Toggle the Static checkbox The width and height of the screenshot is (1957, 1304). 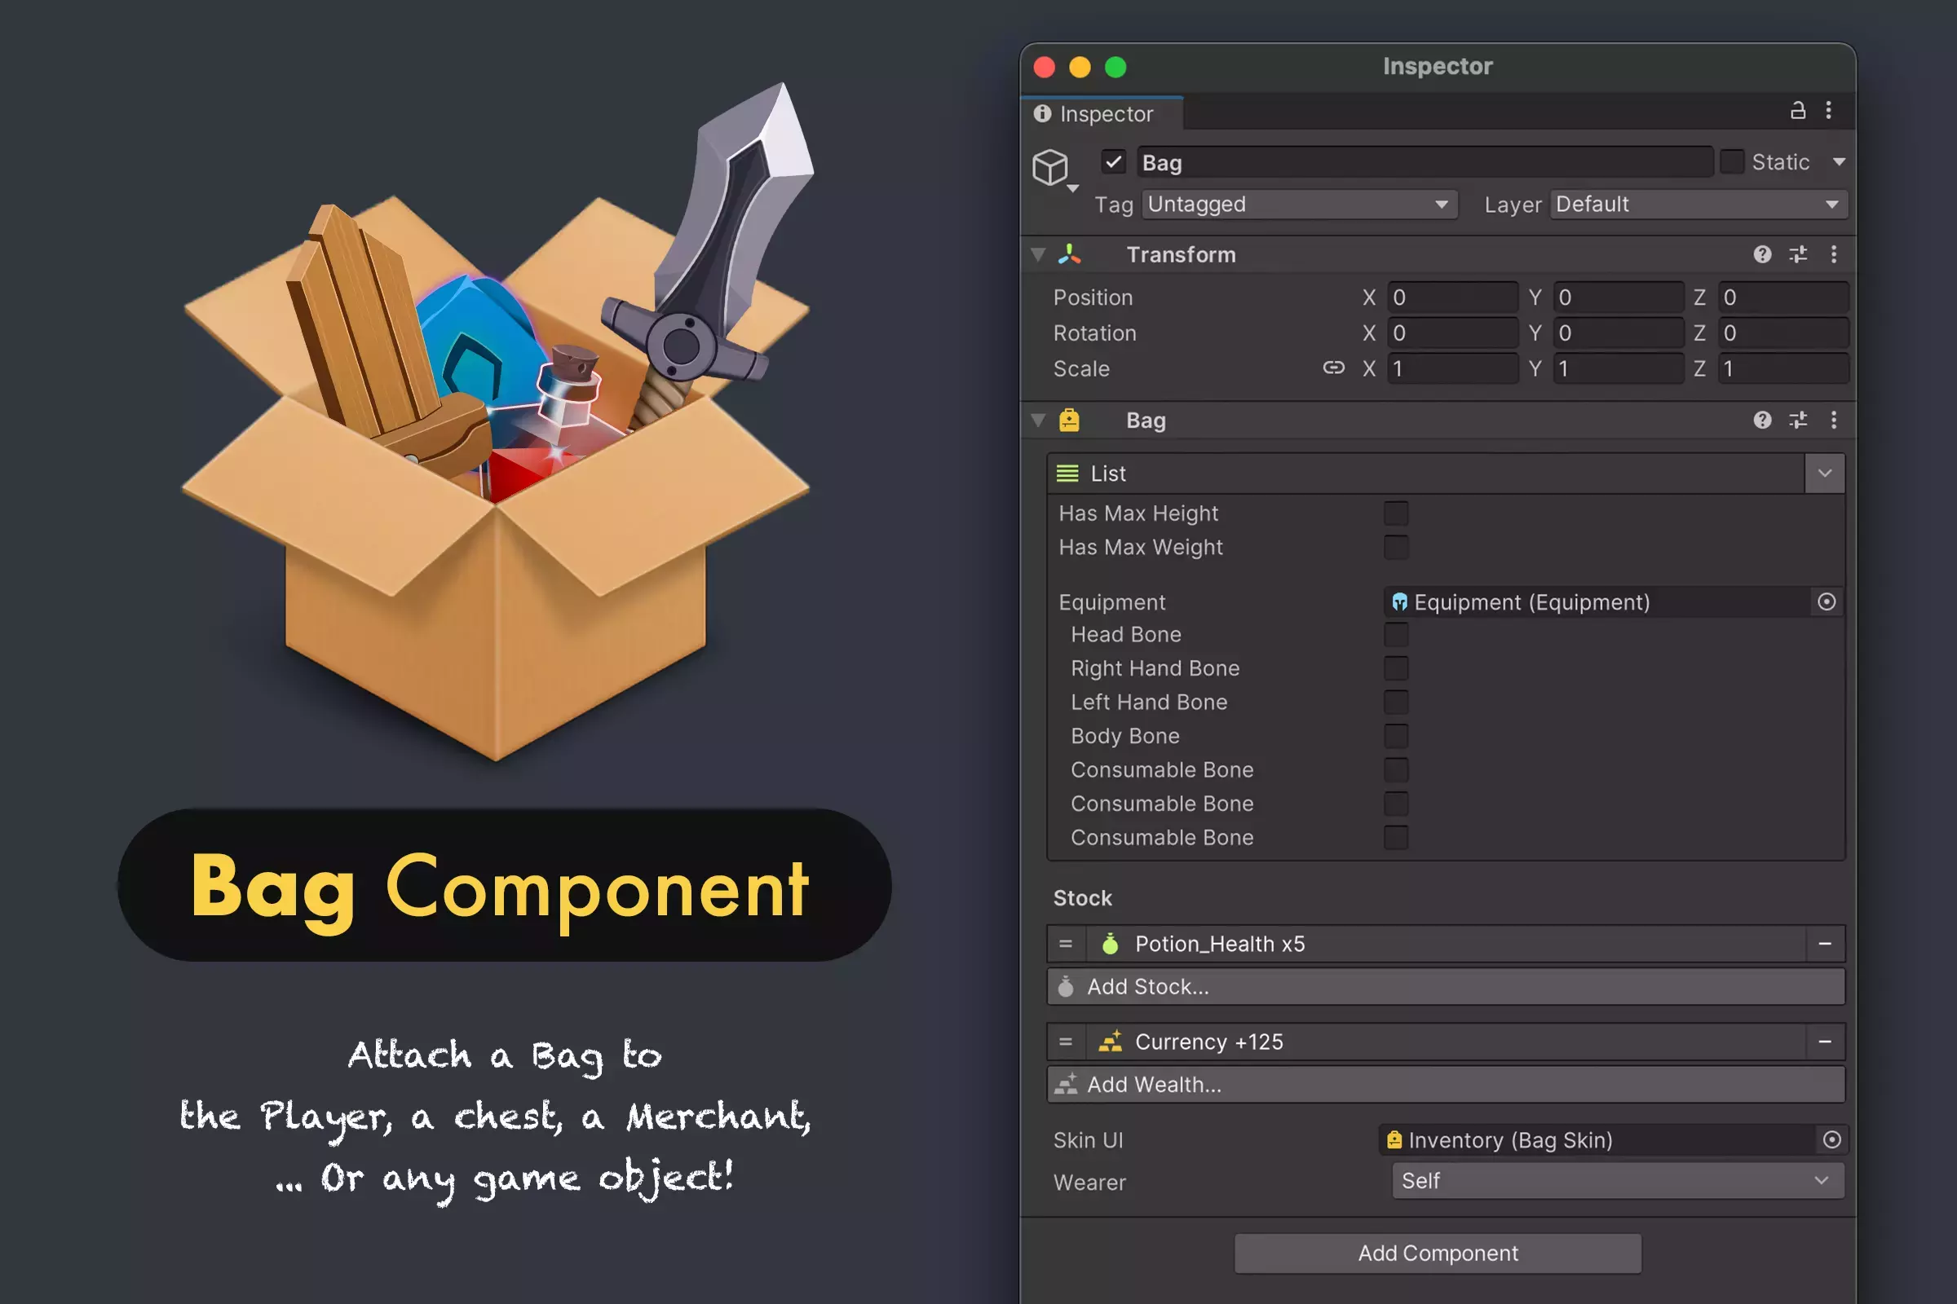(x=1731, y=162)
